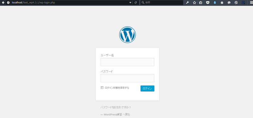Screen dimensions: 253x118
Task: Click the search magnifier icon
Action: point(143,3)
